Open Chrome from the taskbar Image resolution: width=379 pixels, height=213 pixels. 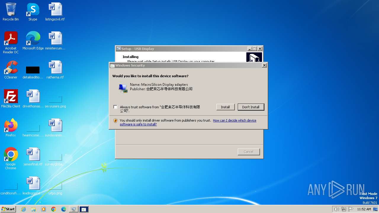(x=54, y=209)
